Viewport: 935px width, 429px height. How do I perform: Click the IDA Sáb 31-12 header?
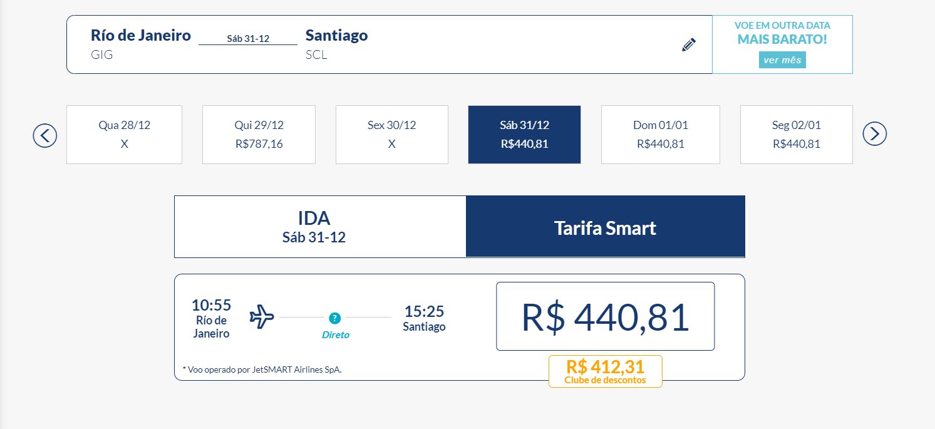click(x=320, y=227)
